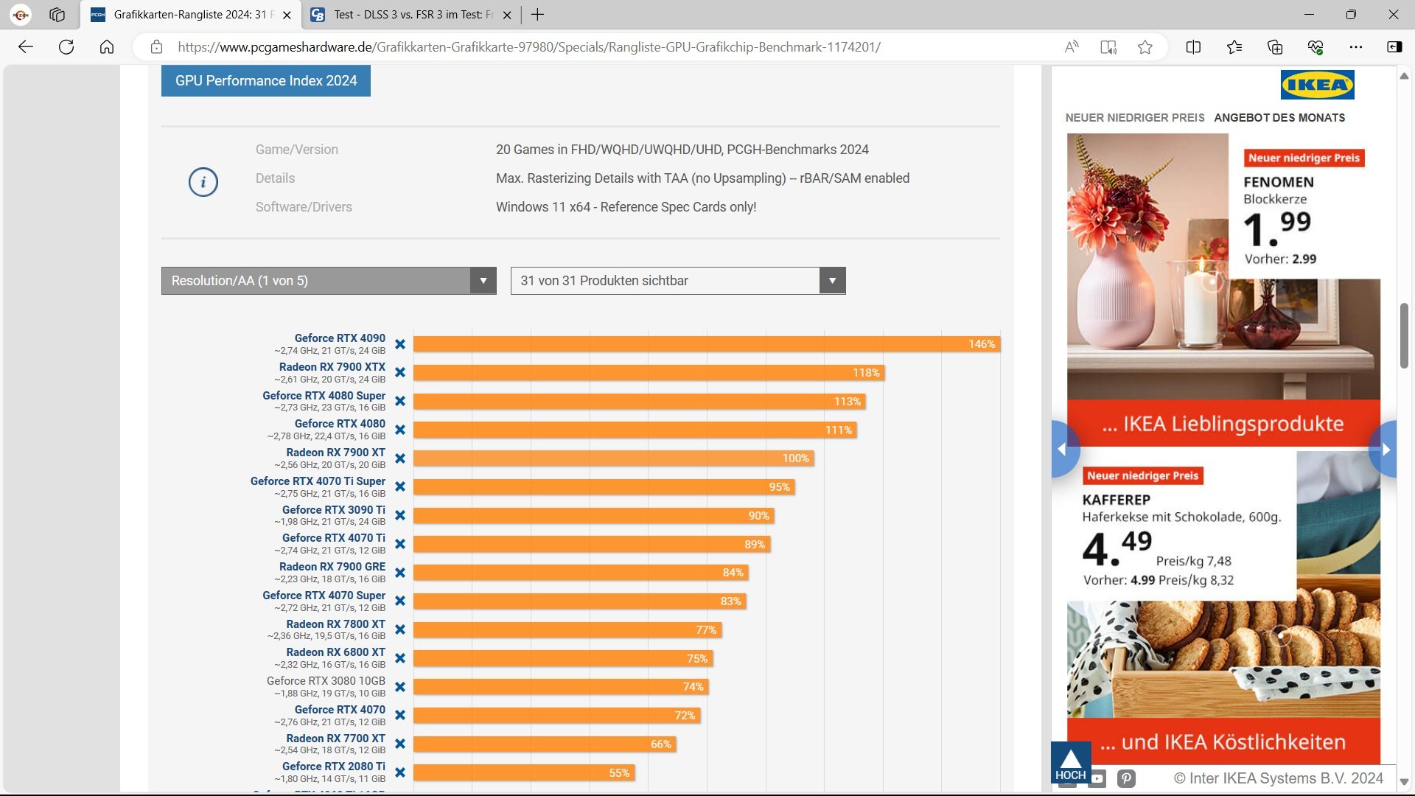
Task: Open browser Collections icon
Action: tap(1275, 47)
